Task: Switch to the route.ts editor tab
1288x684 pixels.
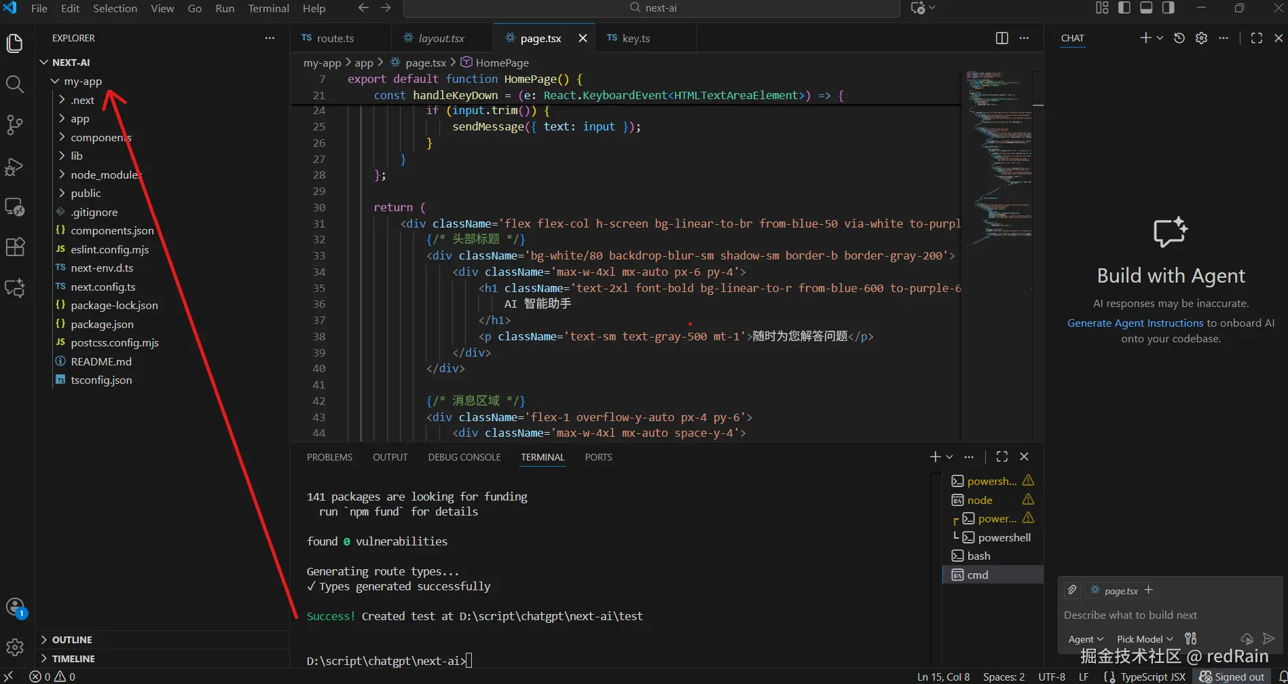Action: [x=335, y=39]
